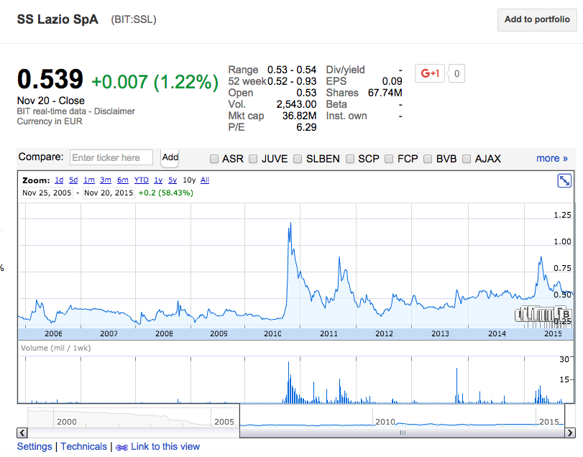Set chart zoom to 1m
583x457 pixels.
[89, 180]
